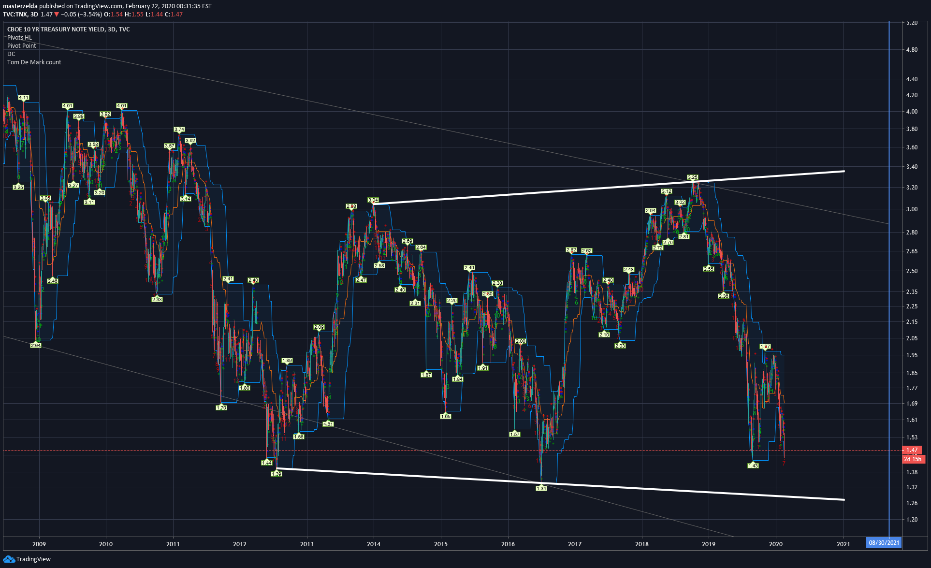Click the 1.70 pivot low label
931x568 pixels.
click(221, 408)
